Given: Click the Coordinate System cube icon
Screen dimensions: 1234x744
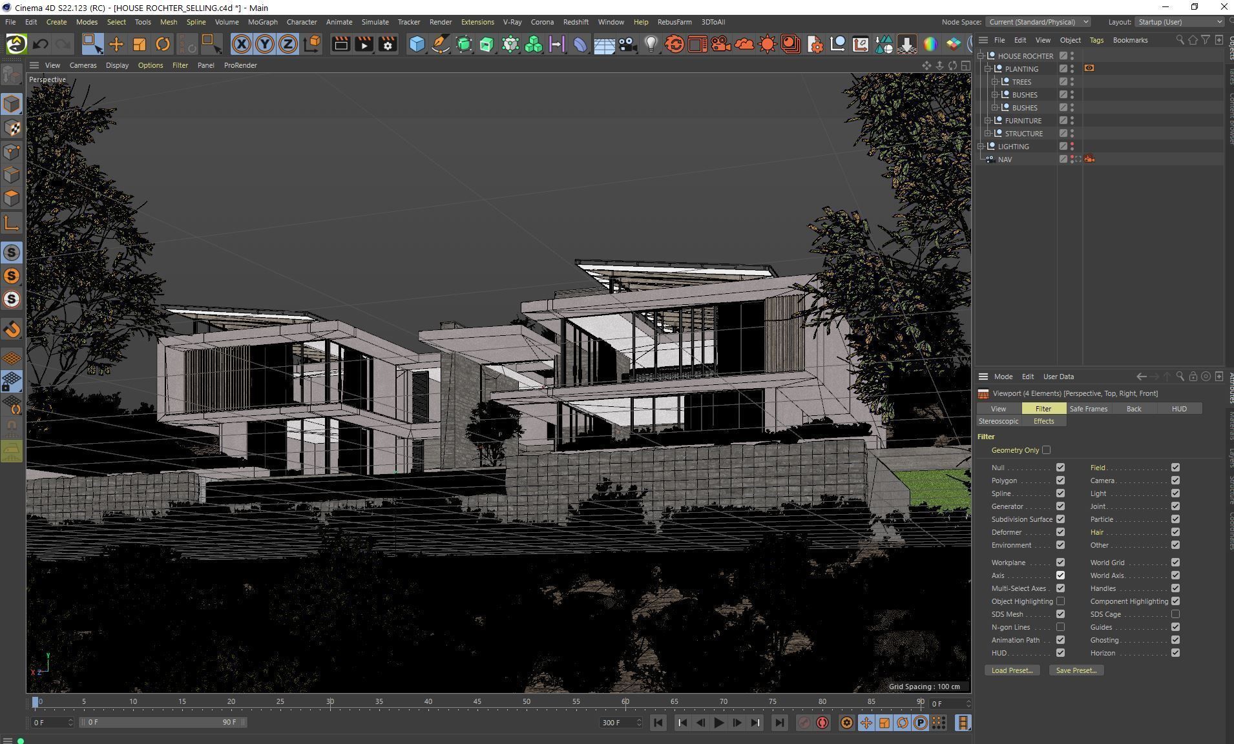Looking at the screenshot, I should pyautogui.click(x=311, y=44).
